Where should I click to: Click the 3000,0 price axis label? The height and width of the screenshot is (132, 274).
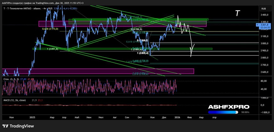(x=264, y=43)
